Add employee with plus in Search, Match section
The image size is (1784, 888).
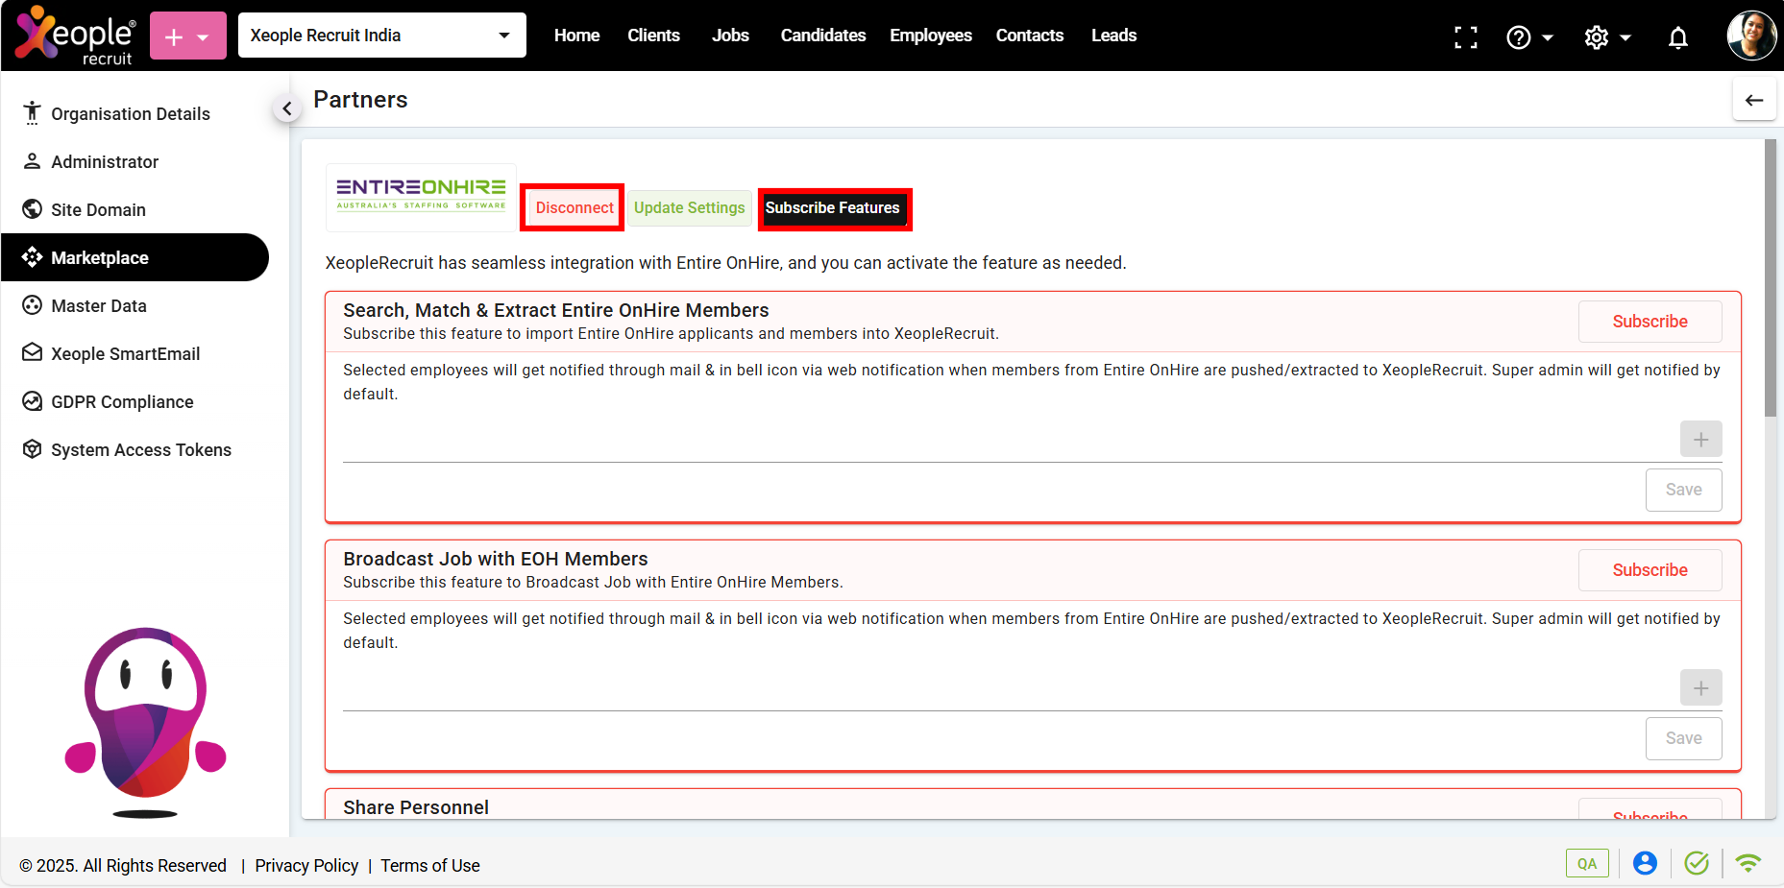(1700, 440)
